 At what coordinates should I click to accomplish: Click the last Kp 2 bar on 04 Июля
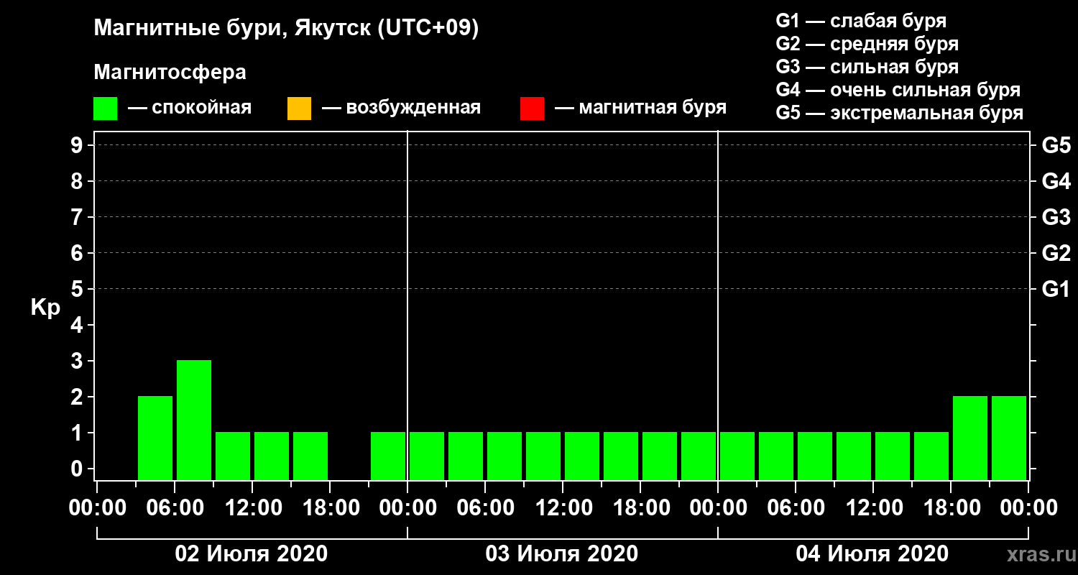point(1009,438)
